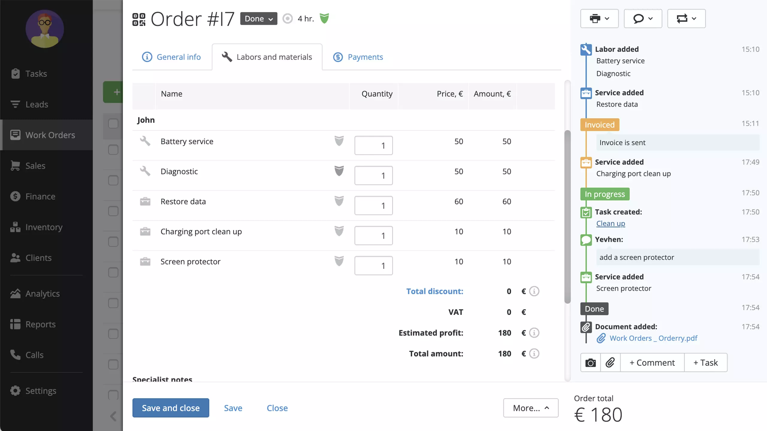The height and width of the screenshot is (431, 767).
Task: Click the wrench icon for Battery service
Action: (145, 140)
